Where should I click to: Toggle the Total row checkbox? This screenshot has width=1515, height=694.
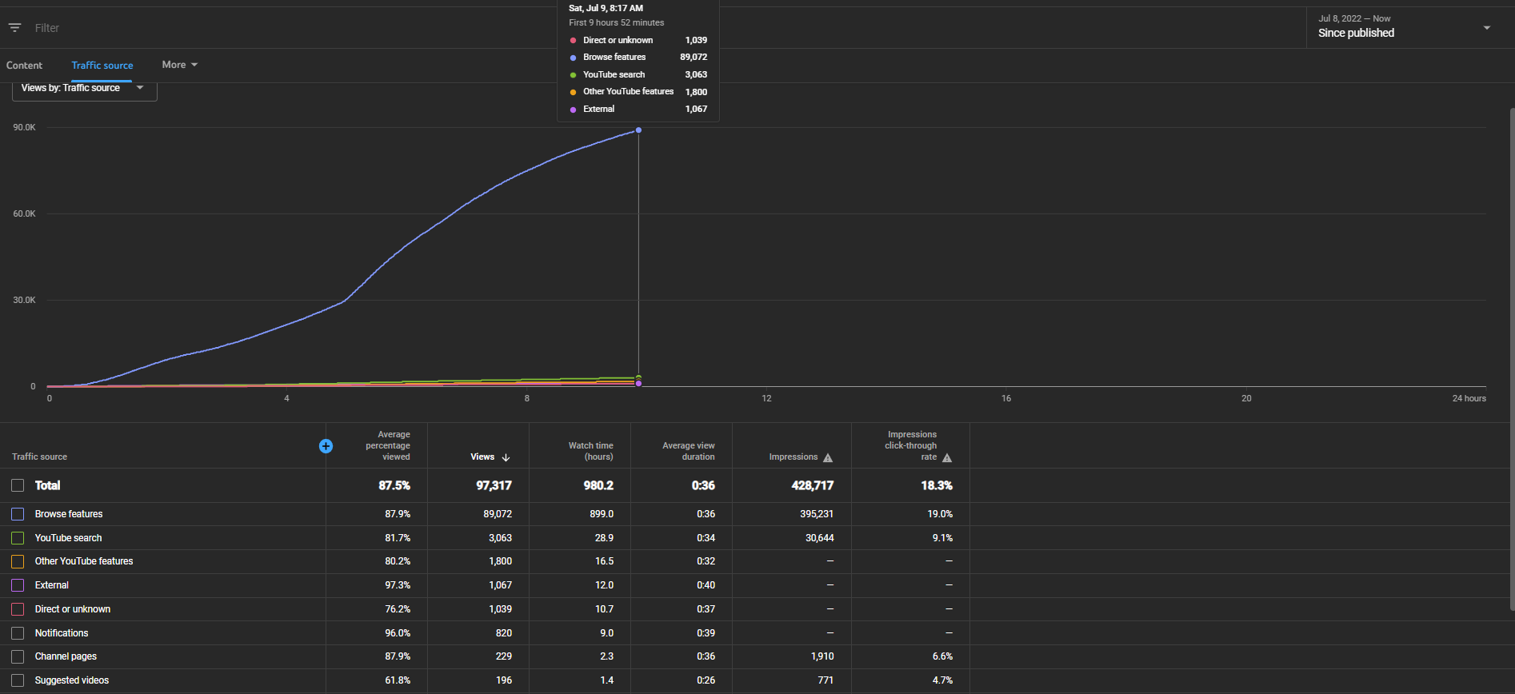click(18, 485)
